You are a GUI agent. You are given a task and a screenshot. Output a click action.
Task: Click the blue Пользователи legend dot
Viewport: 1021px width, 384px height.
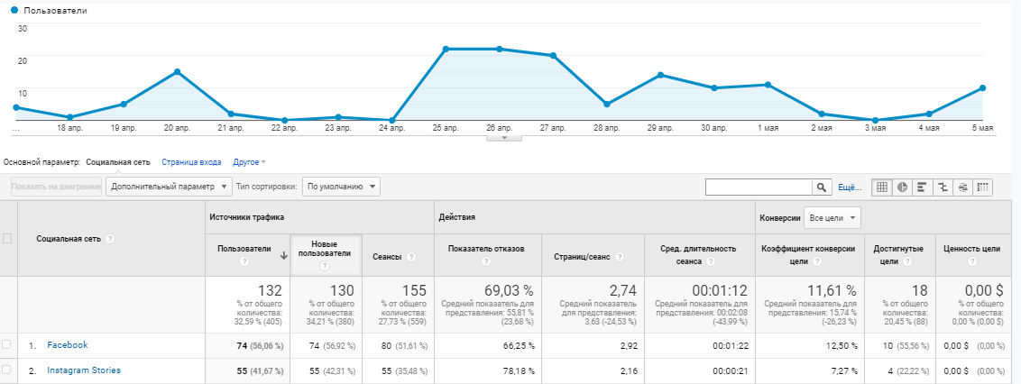14,11
